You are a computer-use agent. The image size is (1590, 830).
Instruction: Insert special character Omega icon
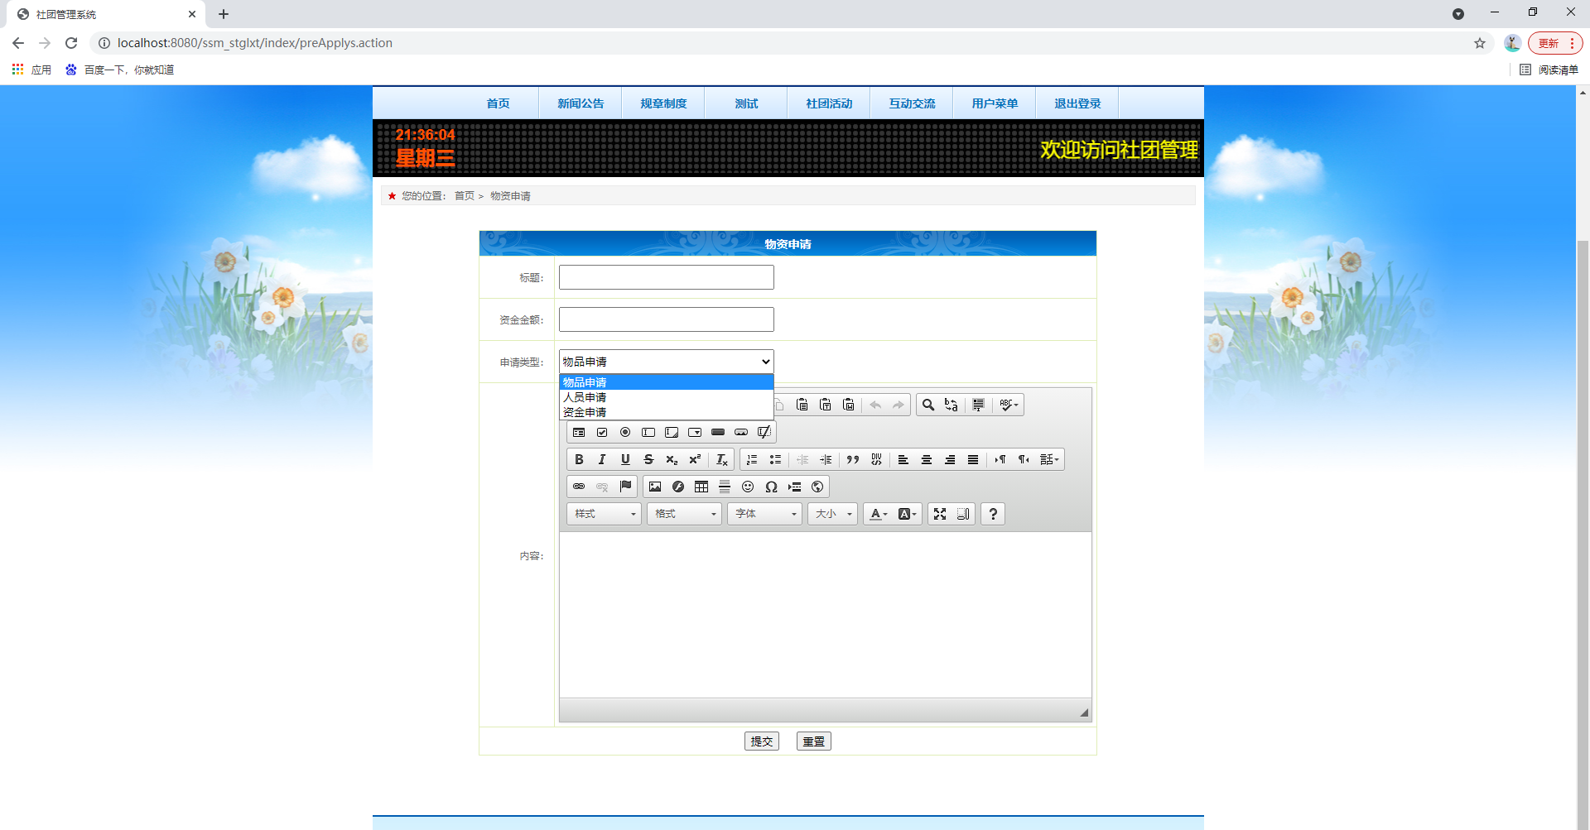click(771, 487)
